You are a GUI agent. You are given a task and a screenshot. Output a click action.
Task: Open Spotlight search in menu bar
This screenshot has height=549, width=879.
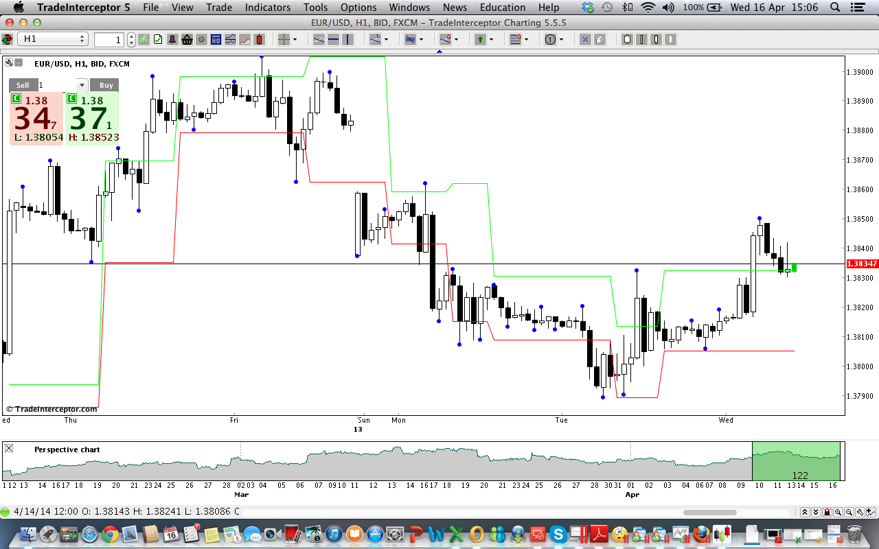(x=834, y=8)
